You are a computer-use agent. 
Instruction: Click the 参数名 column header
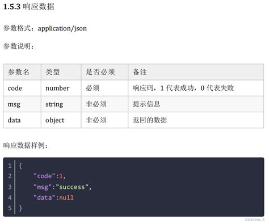pos(22,72)
